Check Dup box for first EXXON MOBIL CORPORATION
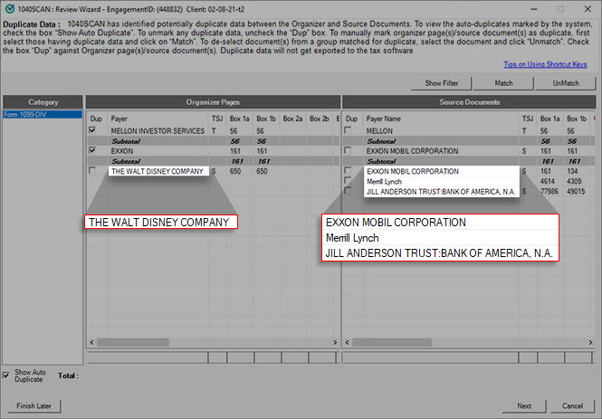This screenshot has width=602, height=419. (348, 150)
